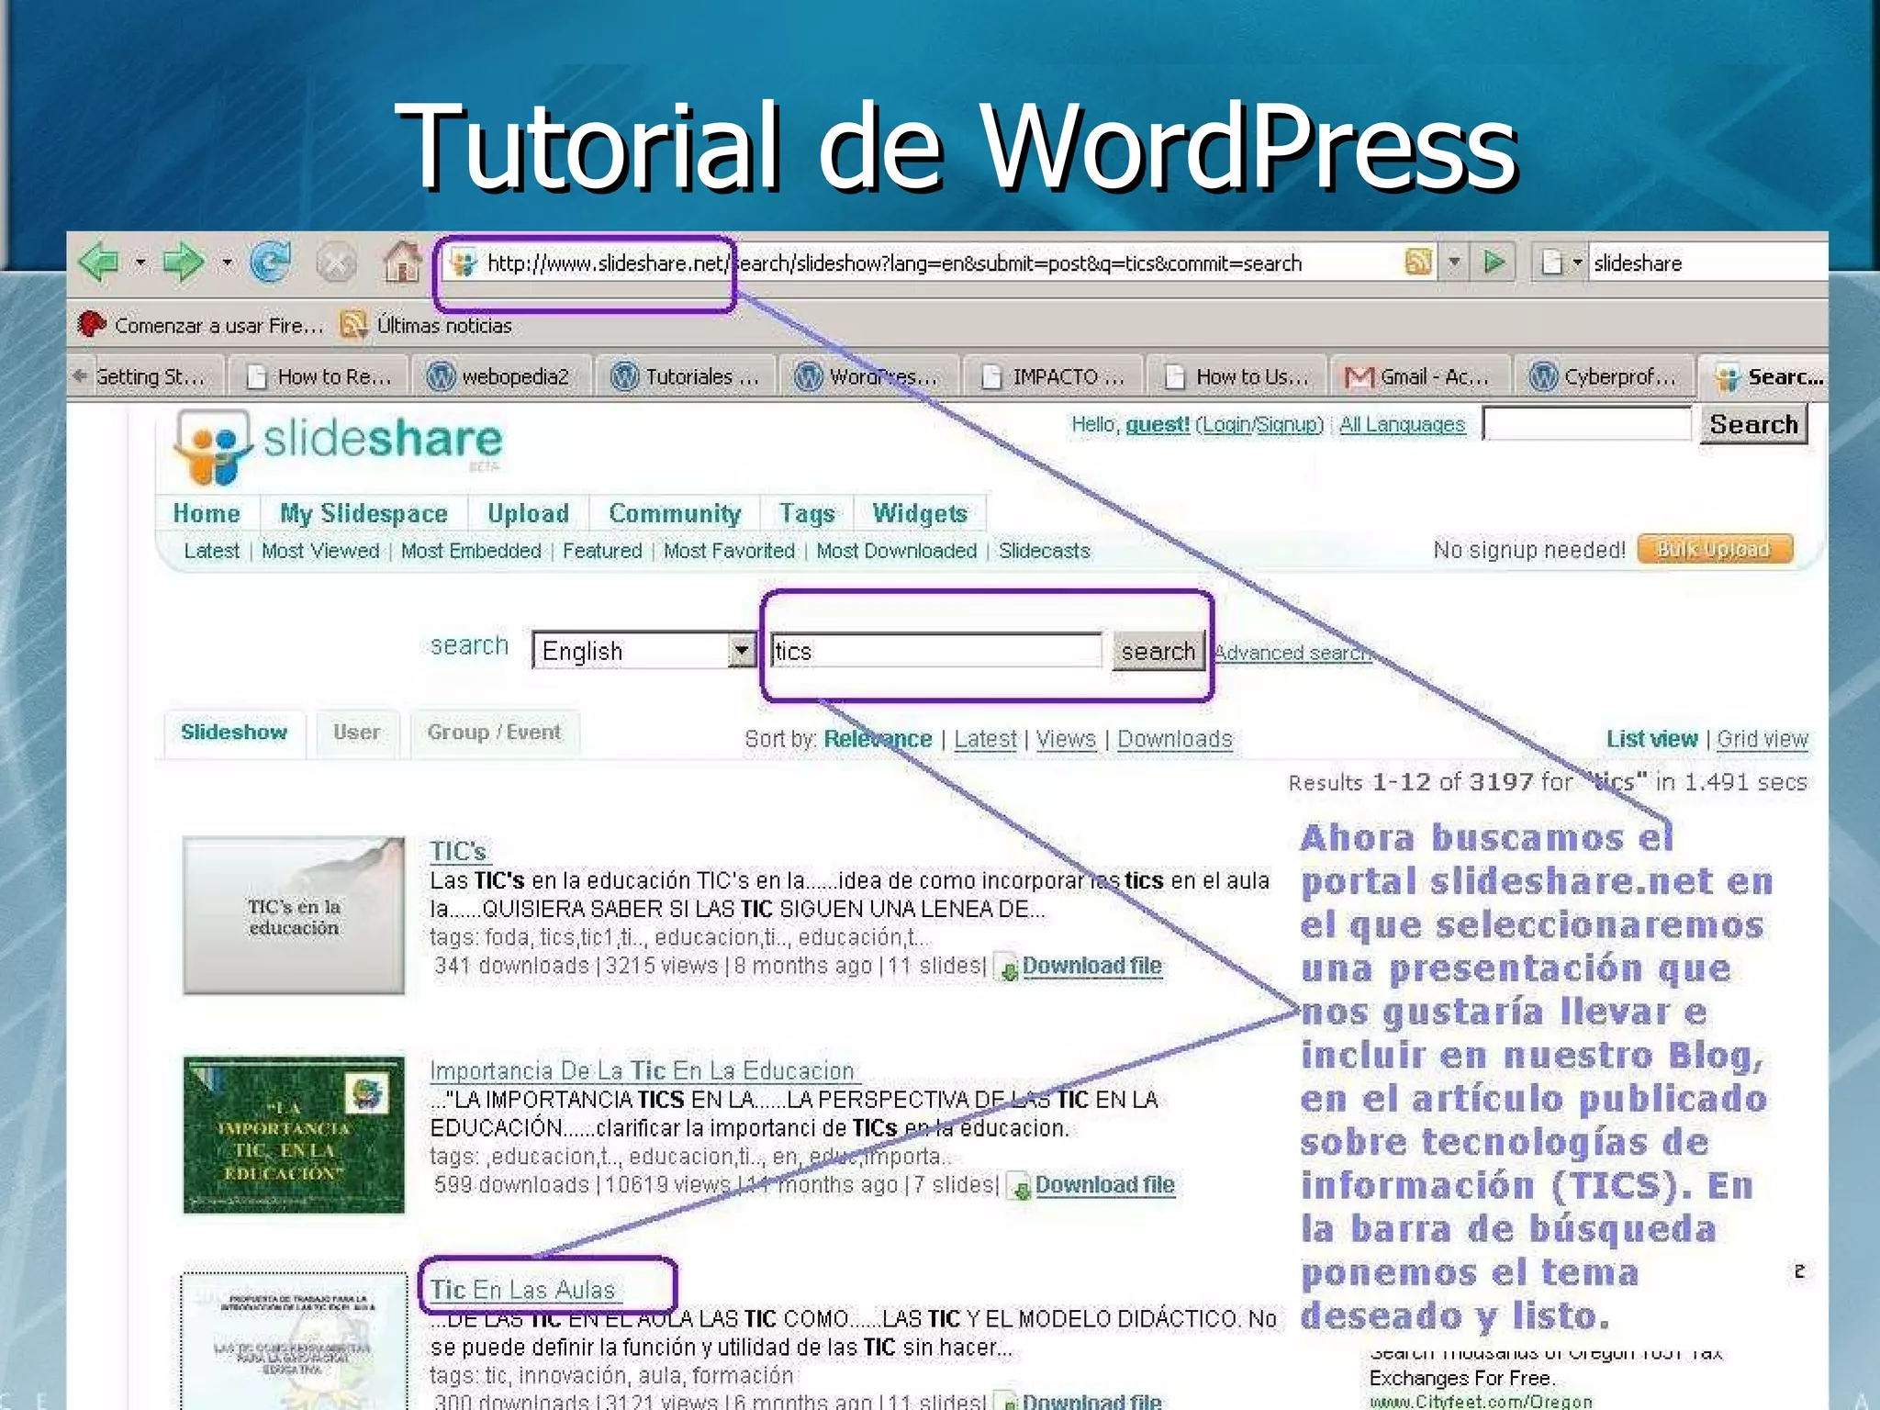Click the Most Favorited sublink
This screenshot has width=1880, height=1410.
[x=729, y=551]
